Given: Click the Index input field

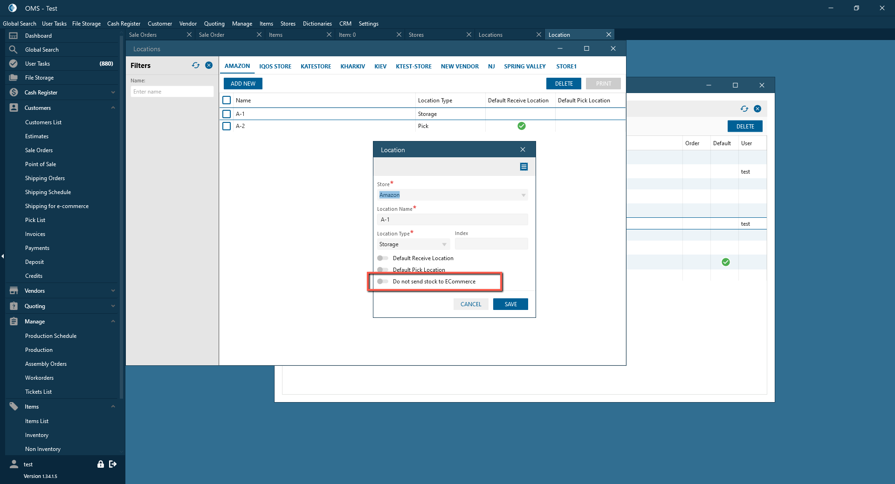Looking at the screenshot, I should tap(491, 244).
